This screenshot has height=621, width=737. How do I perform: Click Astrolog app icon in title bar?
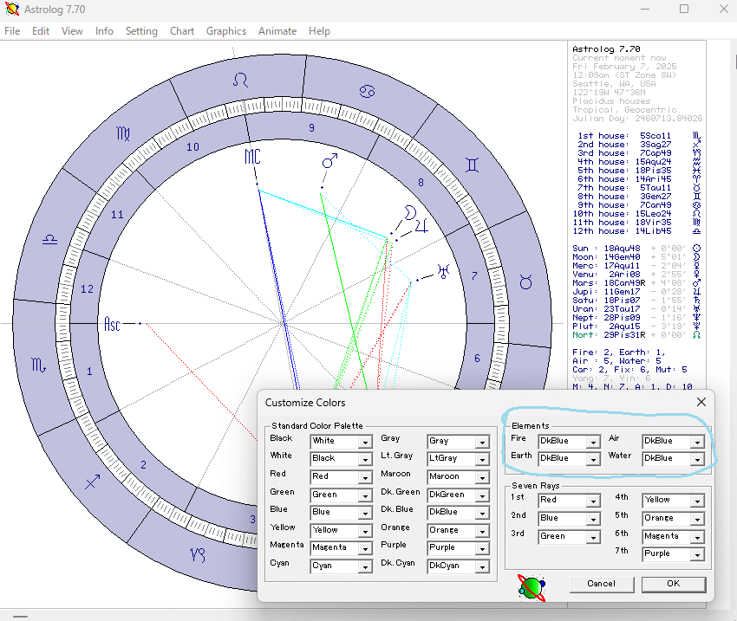(x=12, y=9)
